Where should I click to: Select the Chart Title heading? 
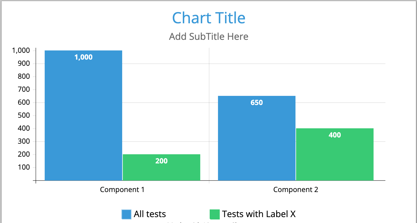click(209, 18)
